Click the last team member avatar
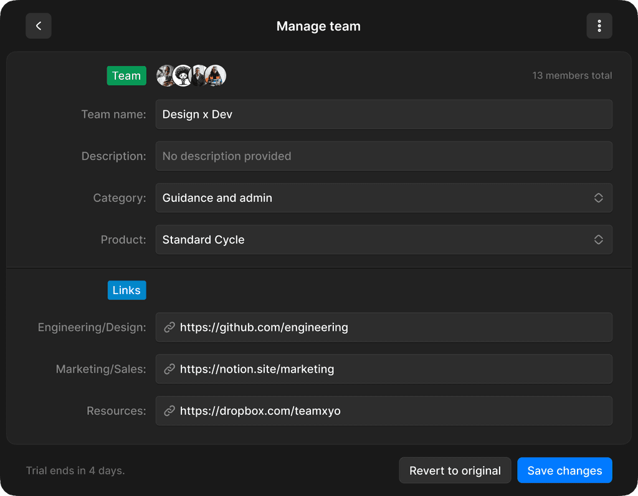638x496 pixels. [215, 75]
